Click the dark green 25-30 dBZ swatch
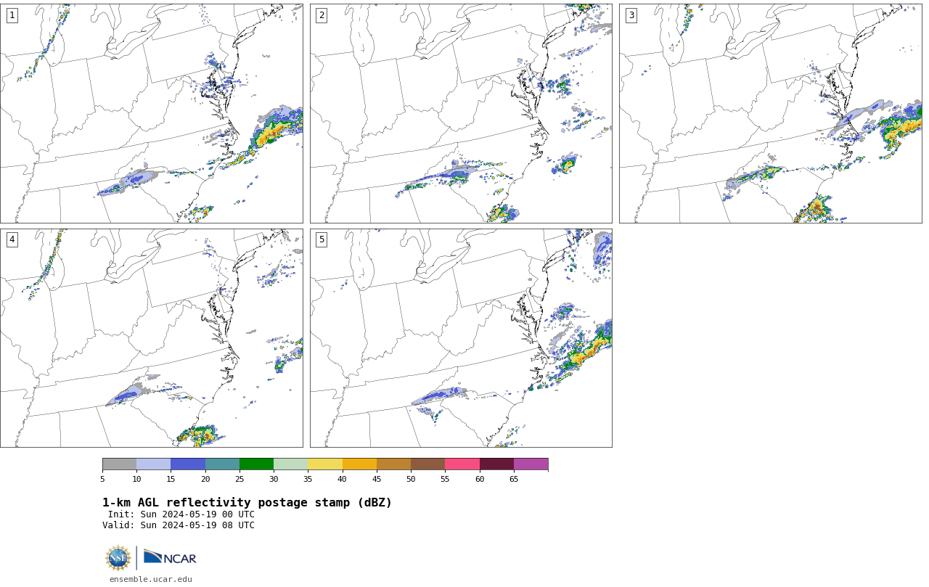This screenshot has height=587, width=929. point(256,464)
